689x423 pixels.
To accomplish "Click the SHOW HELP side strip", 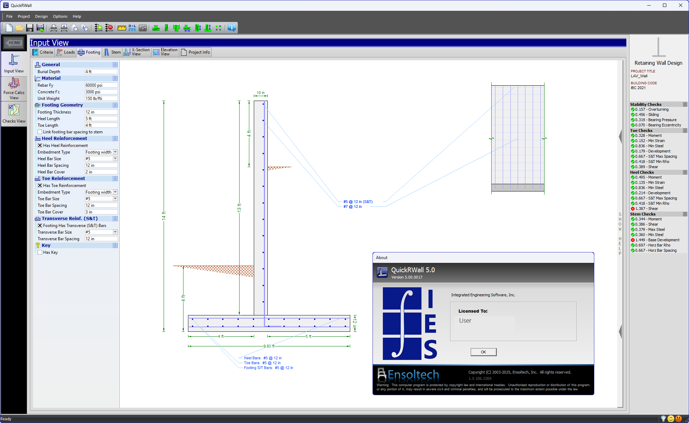I will pos(619,233).
